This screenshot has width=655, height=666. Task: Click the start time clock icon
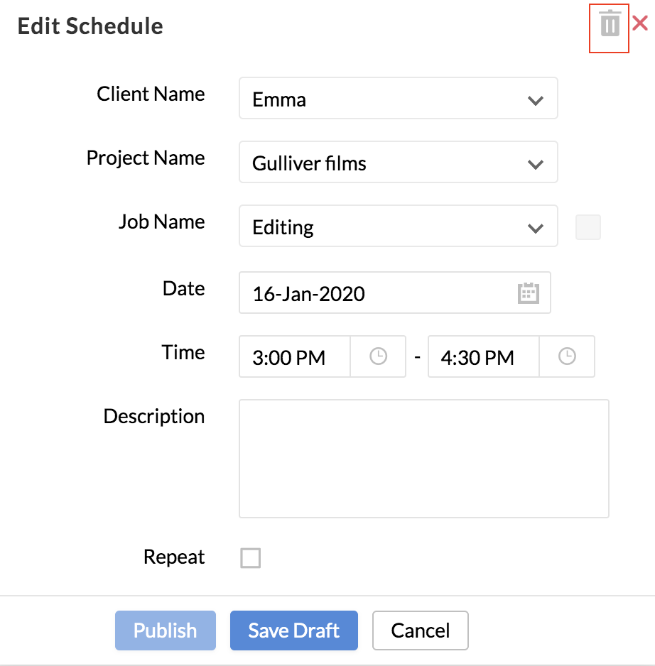point(379,356)
